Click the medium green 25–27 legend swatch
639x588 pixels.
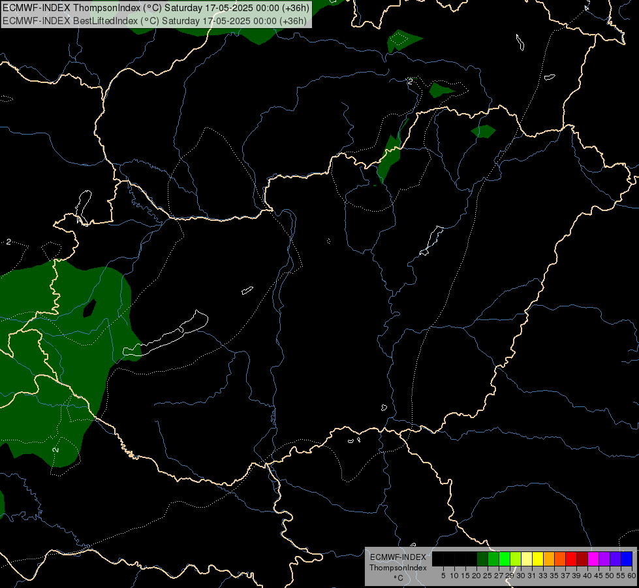493,559
